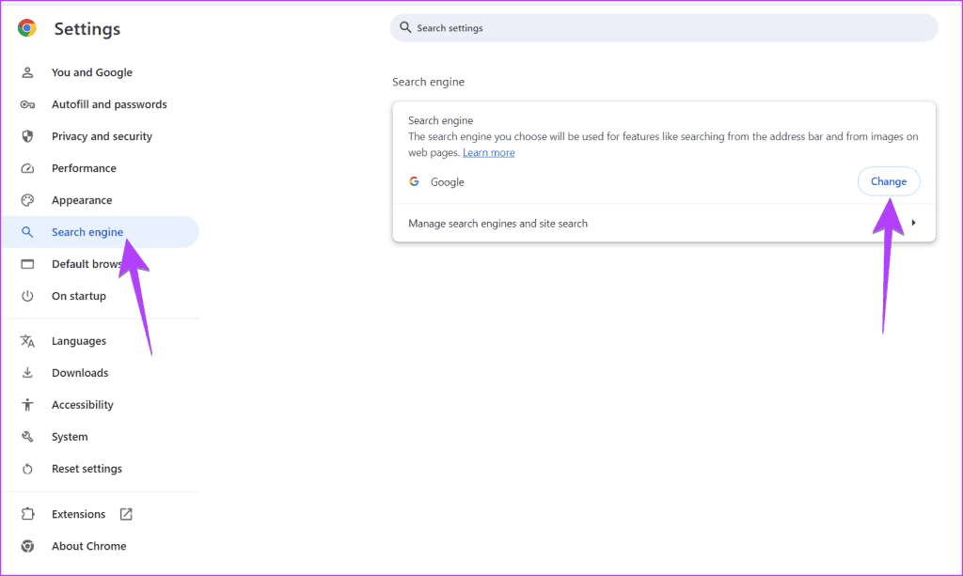Viewport: 963px width, 576px height.
Task: Expand arrow next to Manage search engines
Action: click(914, 223)
